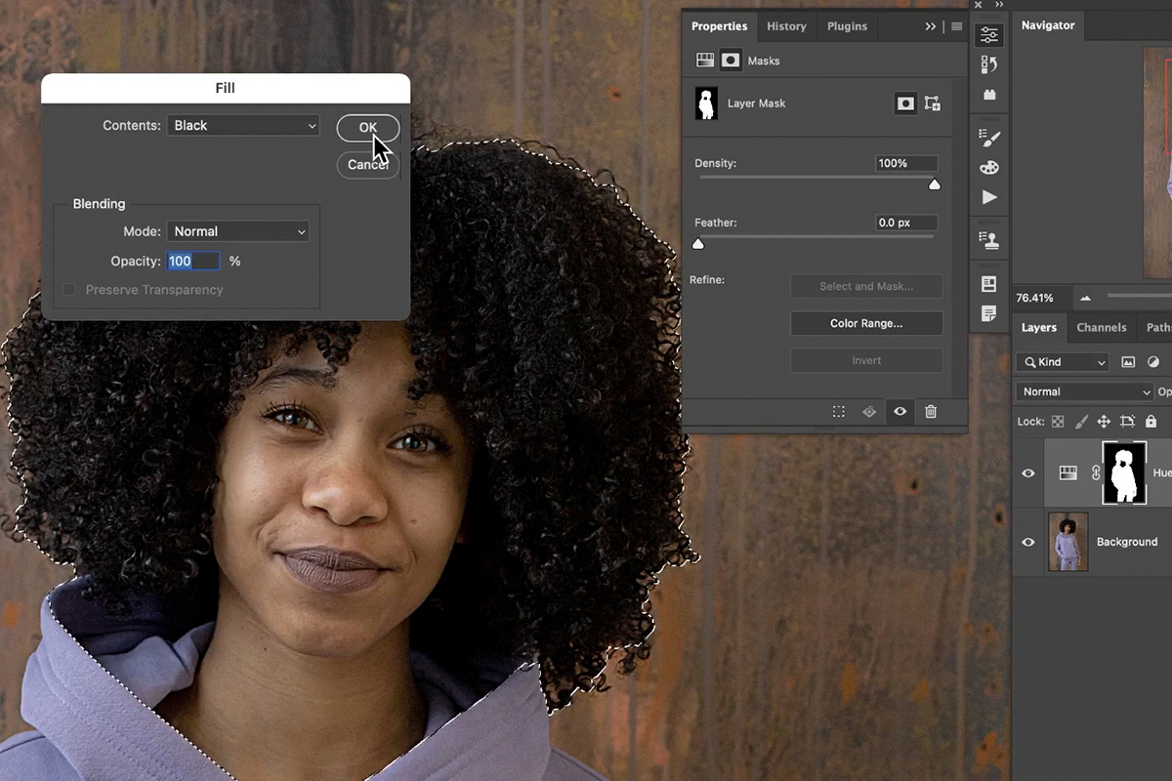Expand the Properties panel double-arrow chevron
Image resolution: width=1172 pixels, height=781 pixels.
pos(931,26)
